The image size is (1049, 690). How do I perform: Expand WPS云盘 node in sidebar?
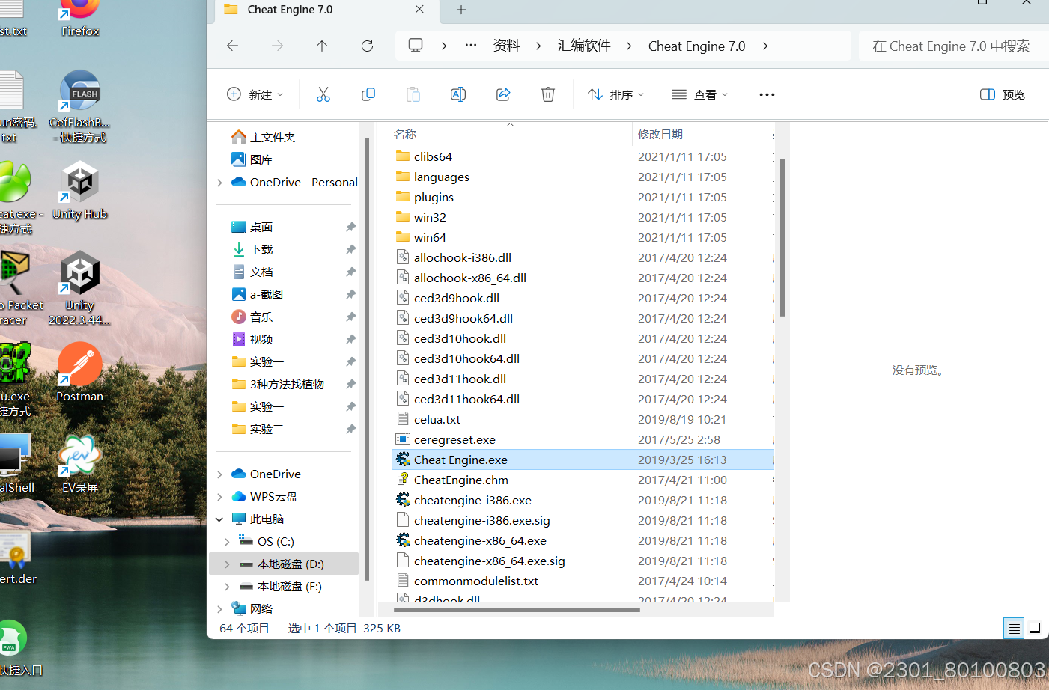tap(219, 497)
